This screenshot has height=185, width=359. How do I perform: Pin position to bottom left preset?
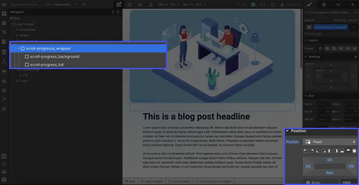click(318, 151)
